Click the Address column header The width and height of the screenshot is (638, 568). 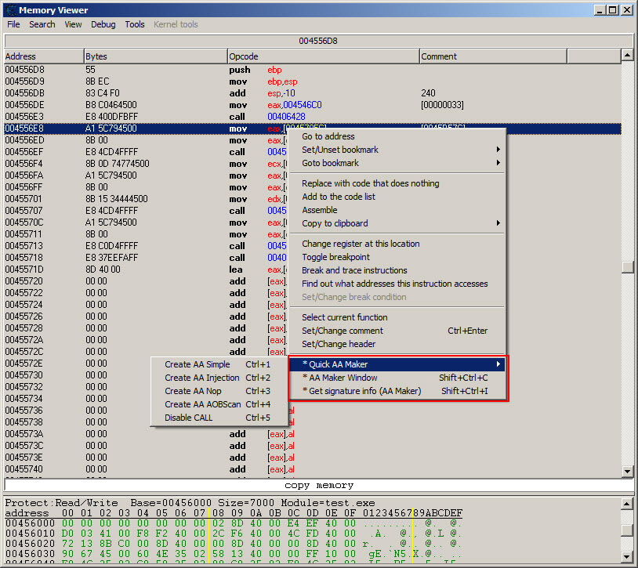(44, 56)
